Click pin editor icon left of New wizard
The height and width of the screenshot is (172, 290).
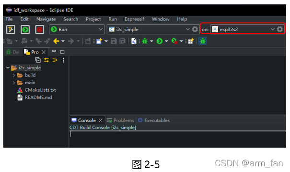point(88,41)
